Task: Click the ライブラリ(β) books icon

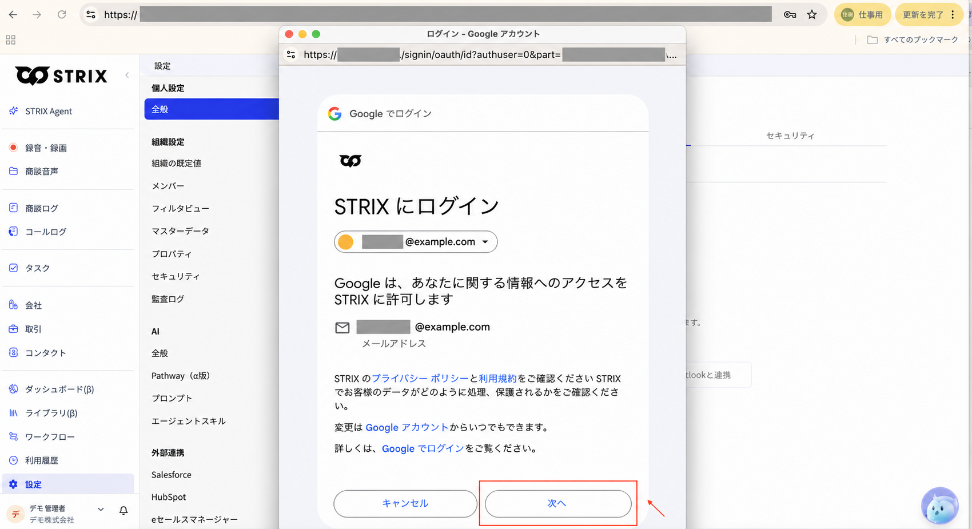Action: tap(14, 413)
